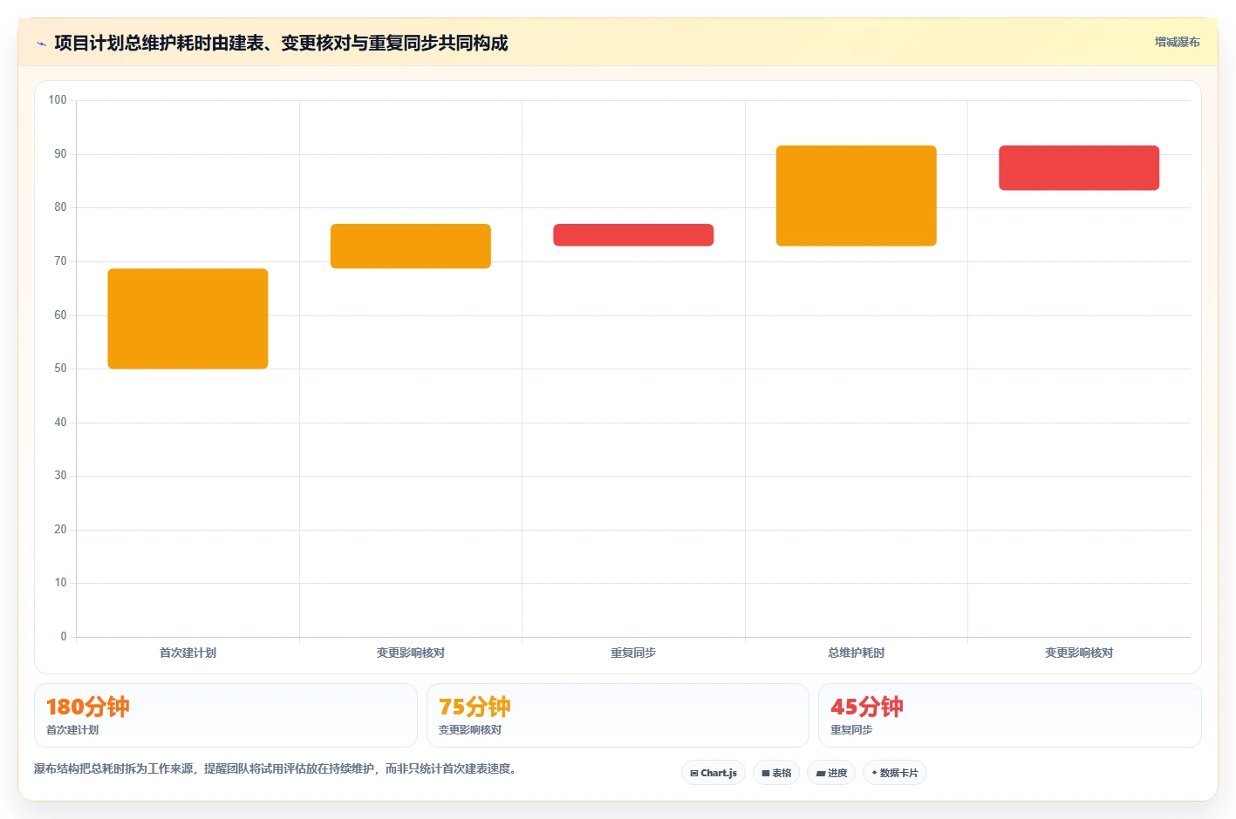This screenshot has height=819, width=1236.
Task: Click the orange 变更影响核对 waterfall bar
Action: 411,247
